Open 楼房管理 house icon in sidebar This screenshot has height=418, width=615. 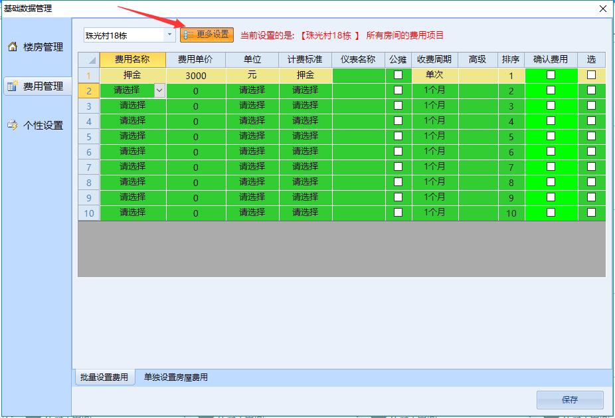(13, 47)
